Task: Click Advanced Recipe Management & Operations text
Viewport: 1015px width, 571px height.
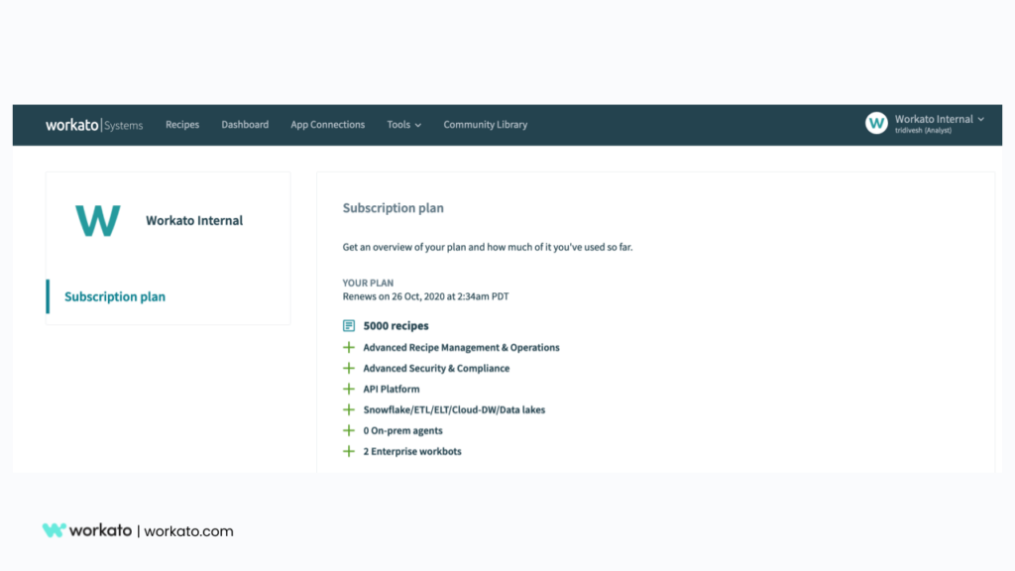Action: pyautogui.click(x=461, y=348)
